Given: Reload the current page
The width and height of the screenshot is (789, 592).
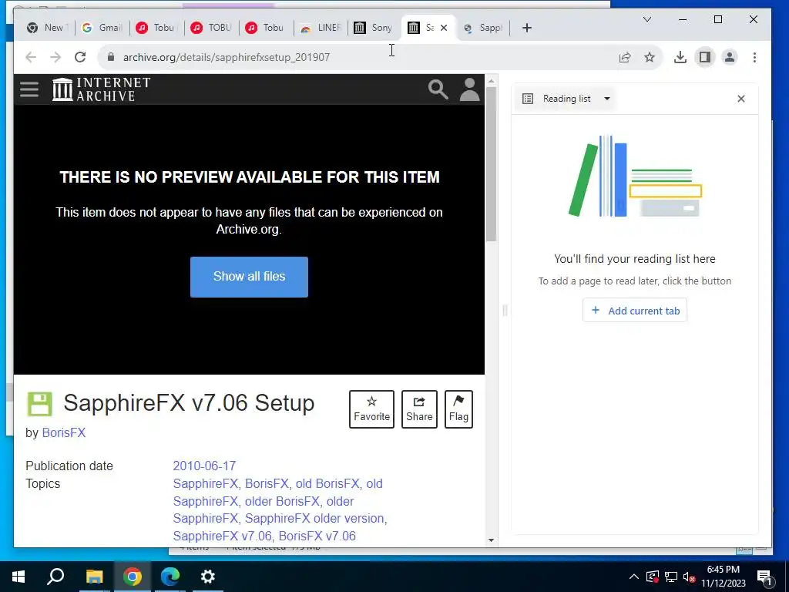Looking at the screenshot, I should 80,57.
